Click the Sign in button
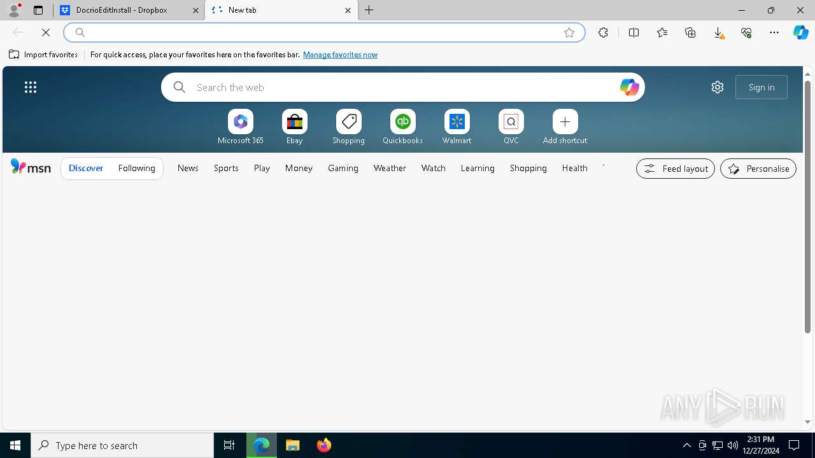 pyautogui.click(x=762, y=87)
